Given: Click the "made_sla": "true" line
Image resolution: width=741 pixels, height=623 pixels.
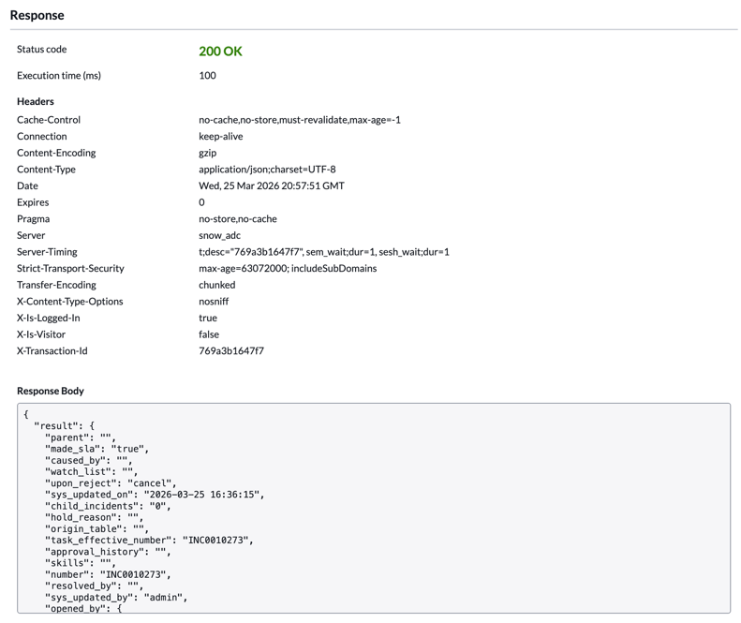Looking at the screenshot, I should [x=96, y=449].
